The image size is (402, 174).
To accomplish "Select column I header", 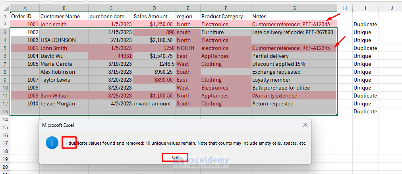I will (x=365, y=8).
